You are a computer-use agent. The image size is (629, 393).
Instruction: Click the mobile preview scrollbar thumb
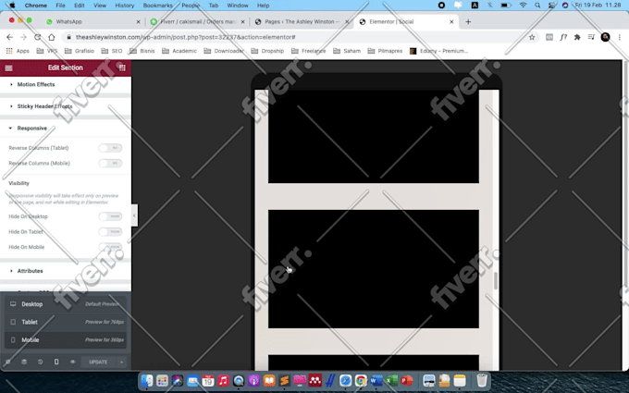click(496, 280)
